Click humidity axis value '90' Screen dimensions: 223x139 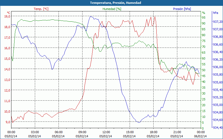pyautogui.click(x=204, y=23)
